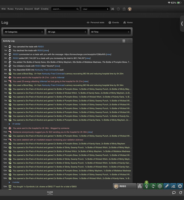The width and height of the screenshot is (184, 200).
Task: Switch Activity Log to grid view
Action: pyautogui.click(x=129, y=41)
